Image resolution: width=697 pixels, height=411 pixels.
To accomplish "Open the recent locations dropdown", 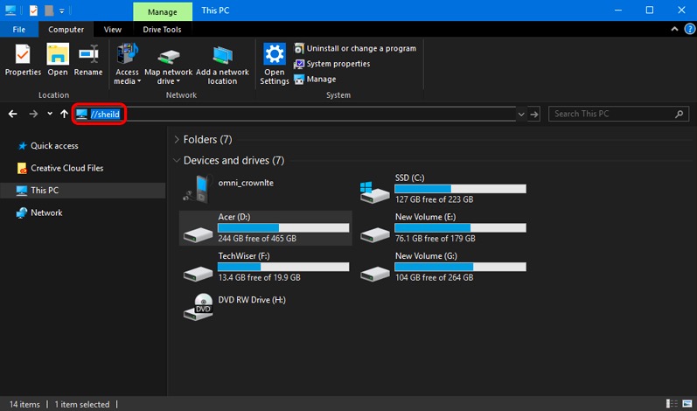I will coord(50,114).
